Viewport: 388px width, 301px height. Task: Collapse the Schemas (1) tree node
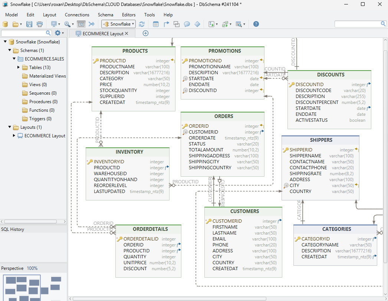10,50
